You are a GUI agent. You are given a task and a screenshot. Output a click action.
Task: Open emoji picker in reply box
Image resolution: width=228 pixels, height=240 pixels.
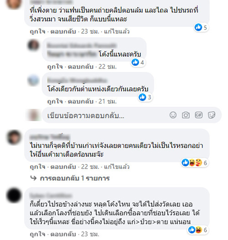point(173,115)
